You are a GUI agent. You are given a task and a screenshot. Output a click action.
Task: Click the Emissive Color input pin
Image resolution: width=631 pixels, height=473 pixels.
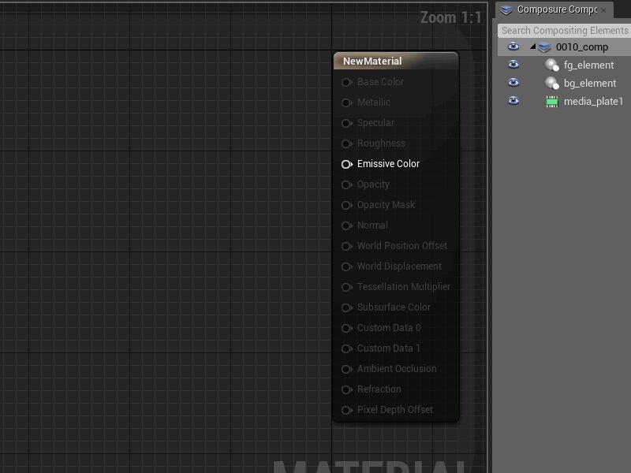click(x=346, y=164)
